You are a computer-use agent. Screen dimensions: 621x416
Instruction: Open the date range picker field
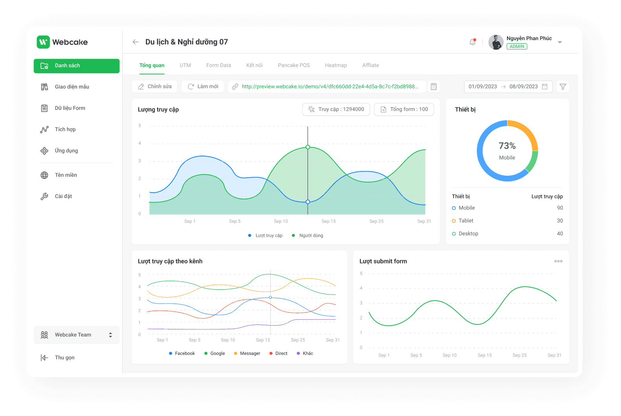coord(508,87)
